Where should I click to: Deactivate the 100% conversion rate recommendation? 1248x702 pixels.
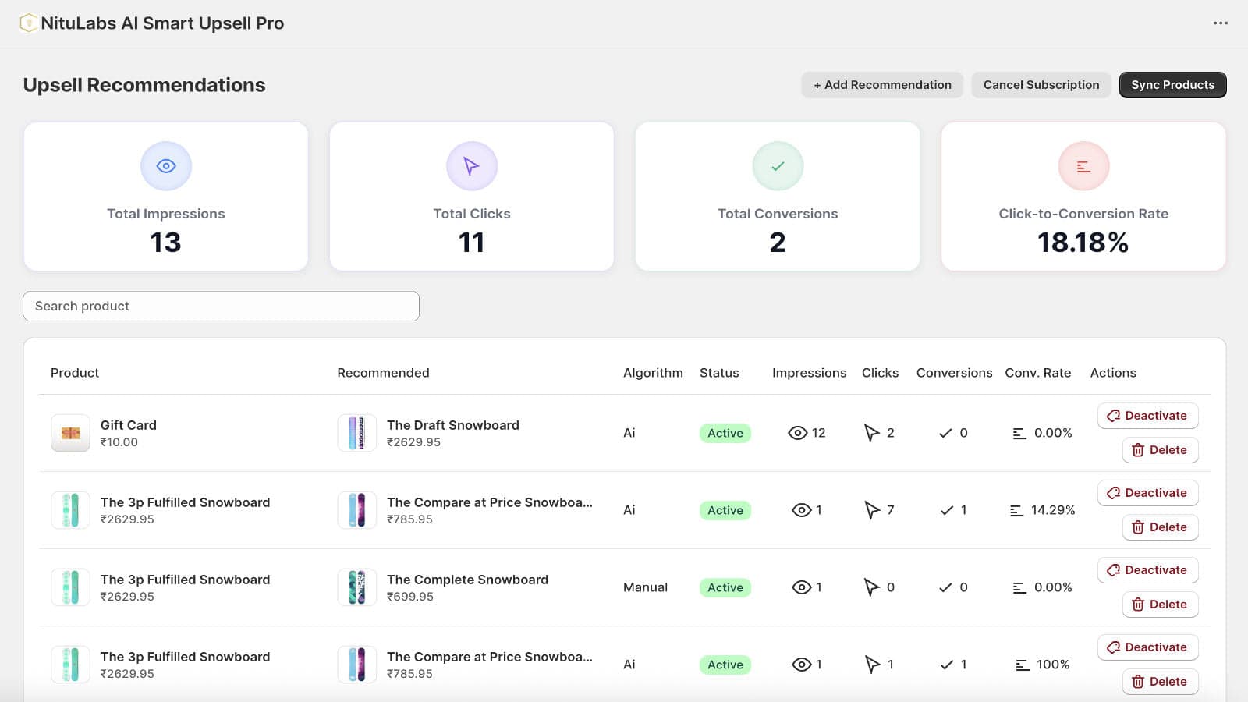(1147, 647)
